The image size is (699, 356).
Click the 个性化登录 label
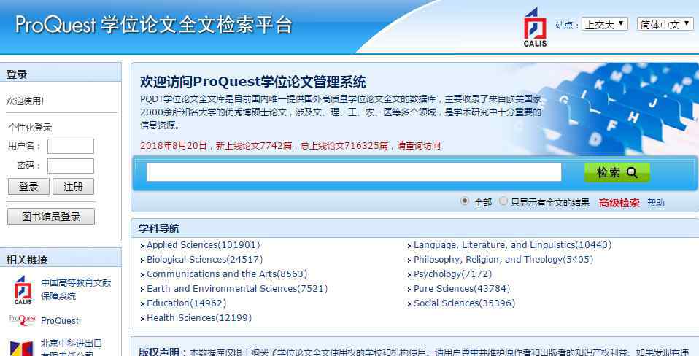tap(31, 128)
